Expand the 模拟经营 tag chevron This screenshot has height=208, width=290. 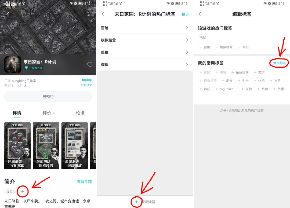click(188, 40)
